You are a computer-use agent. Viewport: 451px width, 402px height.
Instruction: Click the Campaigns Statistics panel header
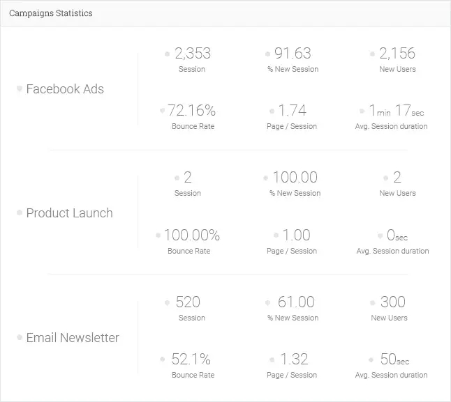coord(225,13)
